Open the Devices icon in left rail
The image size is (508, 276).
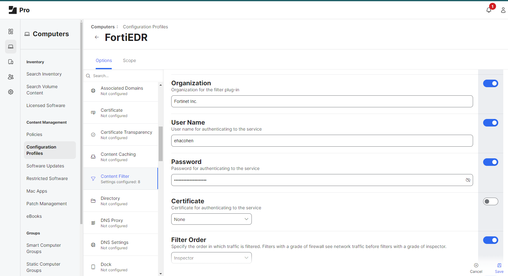11,62
